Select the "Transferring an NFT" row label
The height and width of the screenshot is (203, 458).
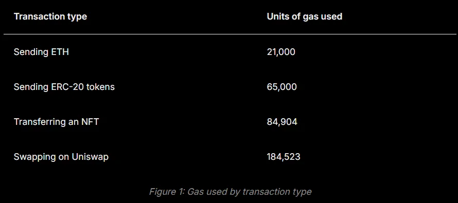coord(56,122)
